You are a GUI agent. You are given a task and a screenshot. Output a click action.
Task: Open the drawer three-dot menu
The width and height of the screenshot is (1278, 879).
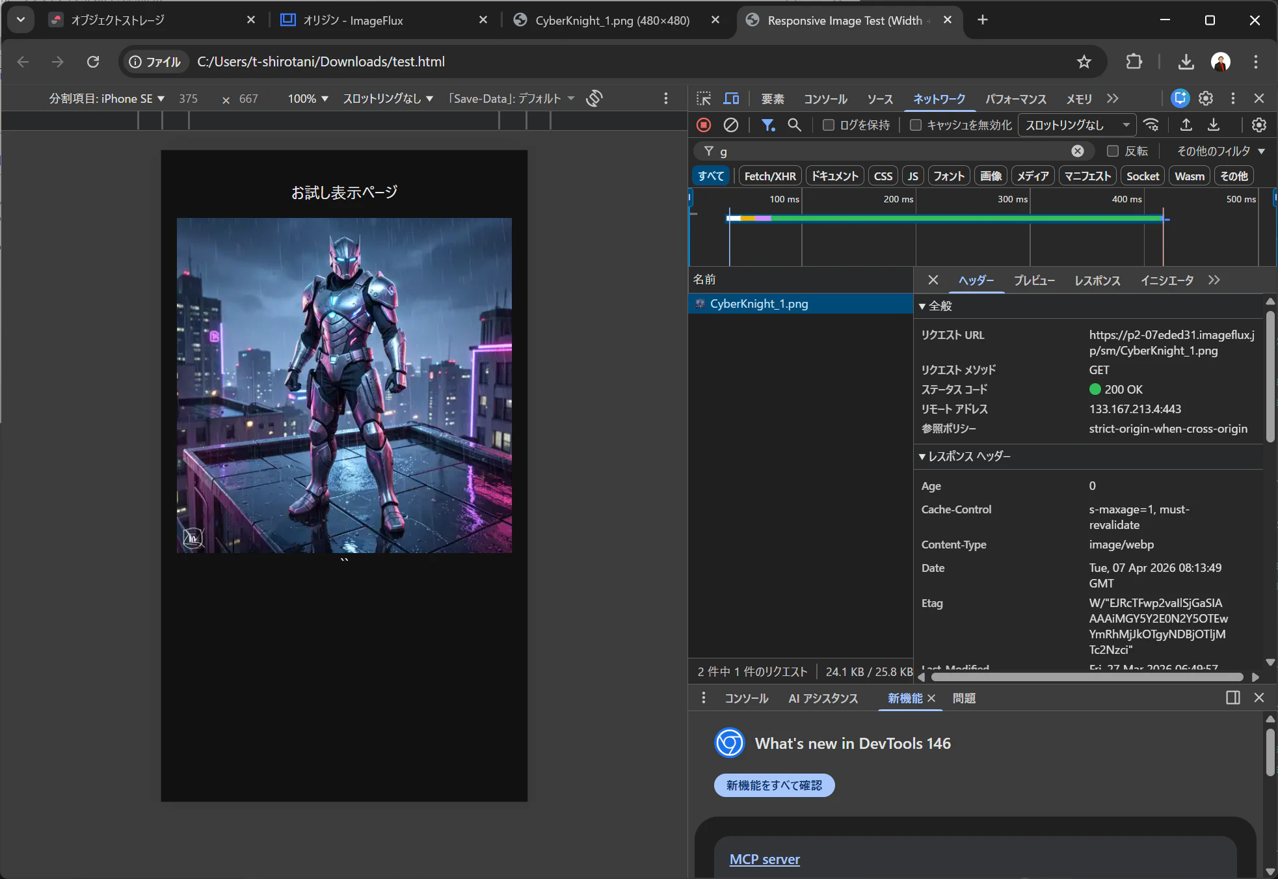[703, 697]
